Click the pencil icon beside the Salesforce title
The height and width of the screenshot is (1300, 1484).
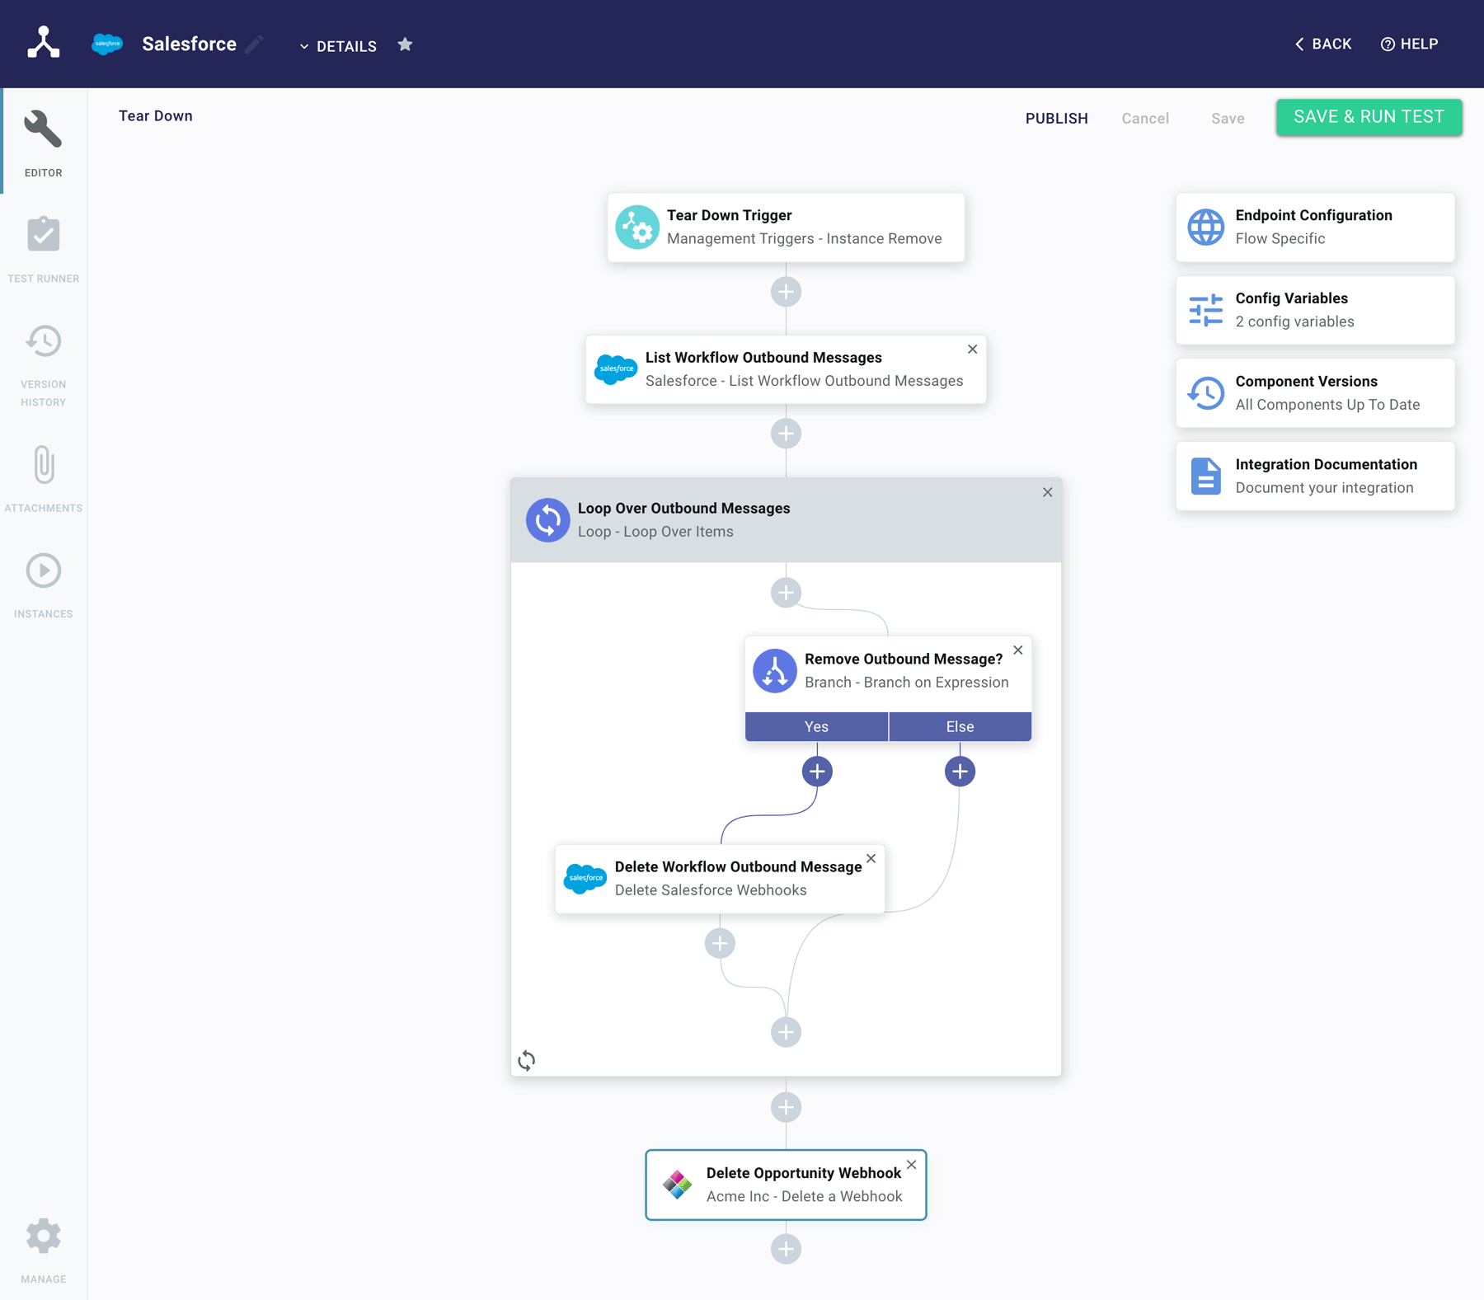pyautogui.click(x=255, y=44)
